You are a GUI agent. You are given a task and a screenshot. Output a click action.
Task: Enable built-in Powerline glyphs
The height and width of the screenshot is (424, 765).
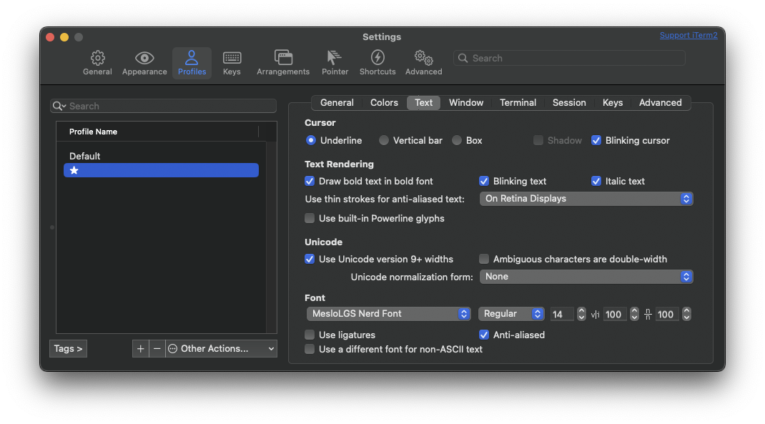[310, 218]
